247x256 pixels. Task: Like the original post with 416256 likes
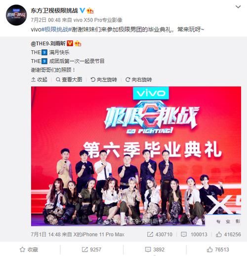(x=228, y=234)
